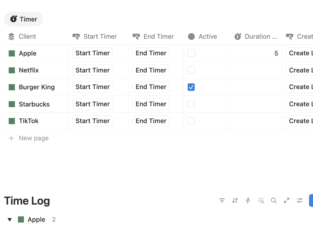Start Timer for Apple
This screenshot has height=225, width=313.
click(x=93, y=53)
